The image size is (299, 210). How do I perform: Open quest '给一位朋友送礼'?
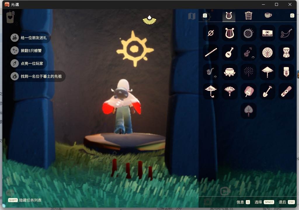(x=30, y=38)
